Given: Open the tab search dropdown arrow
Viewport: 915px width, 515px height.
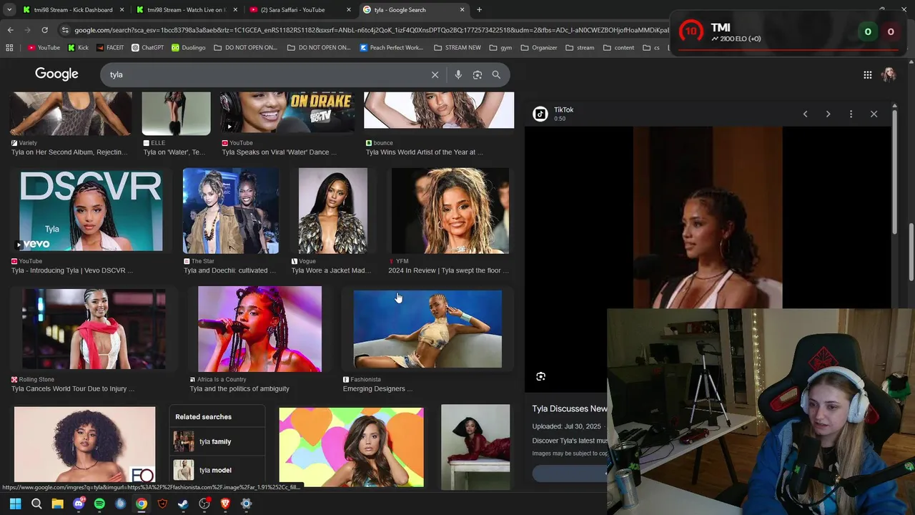Looking at the screenshot, I should [x=9, y=10].
